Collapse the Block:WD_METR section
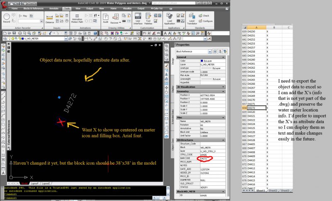 [x=223, y=191]
